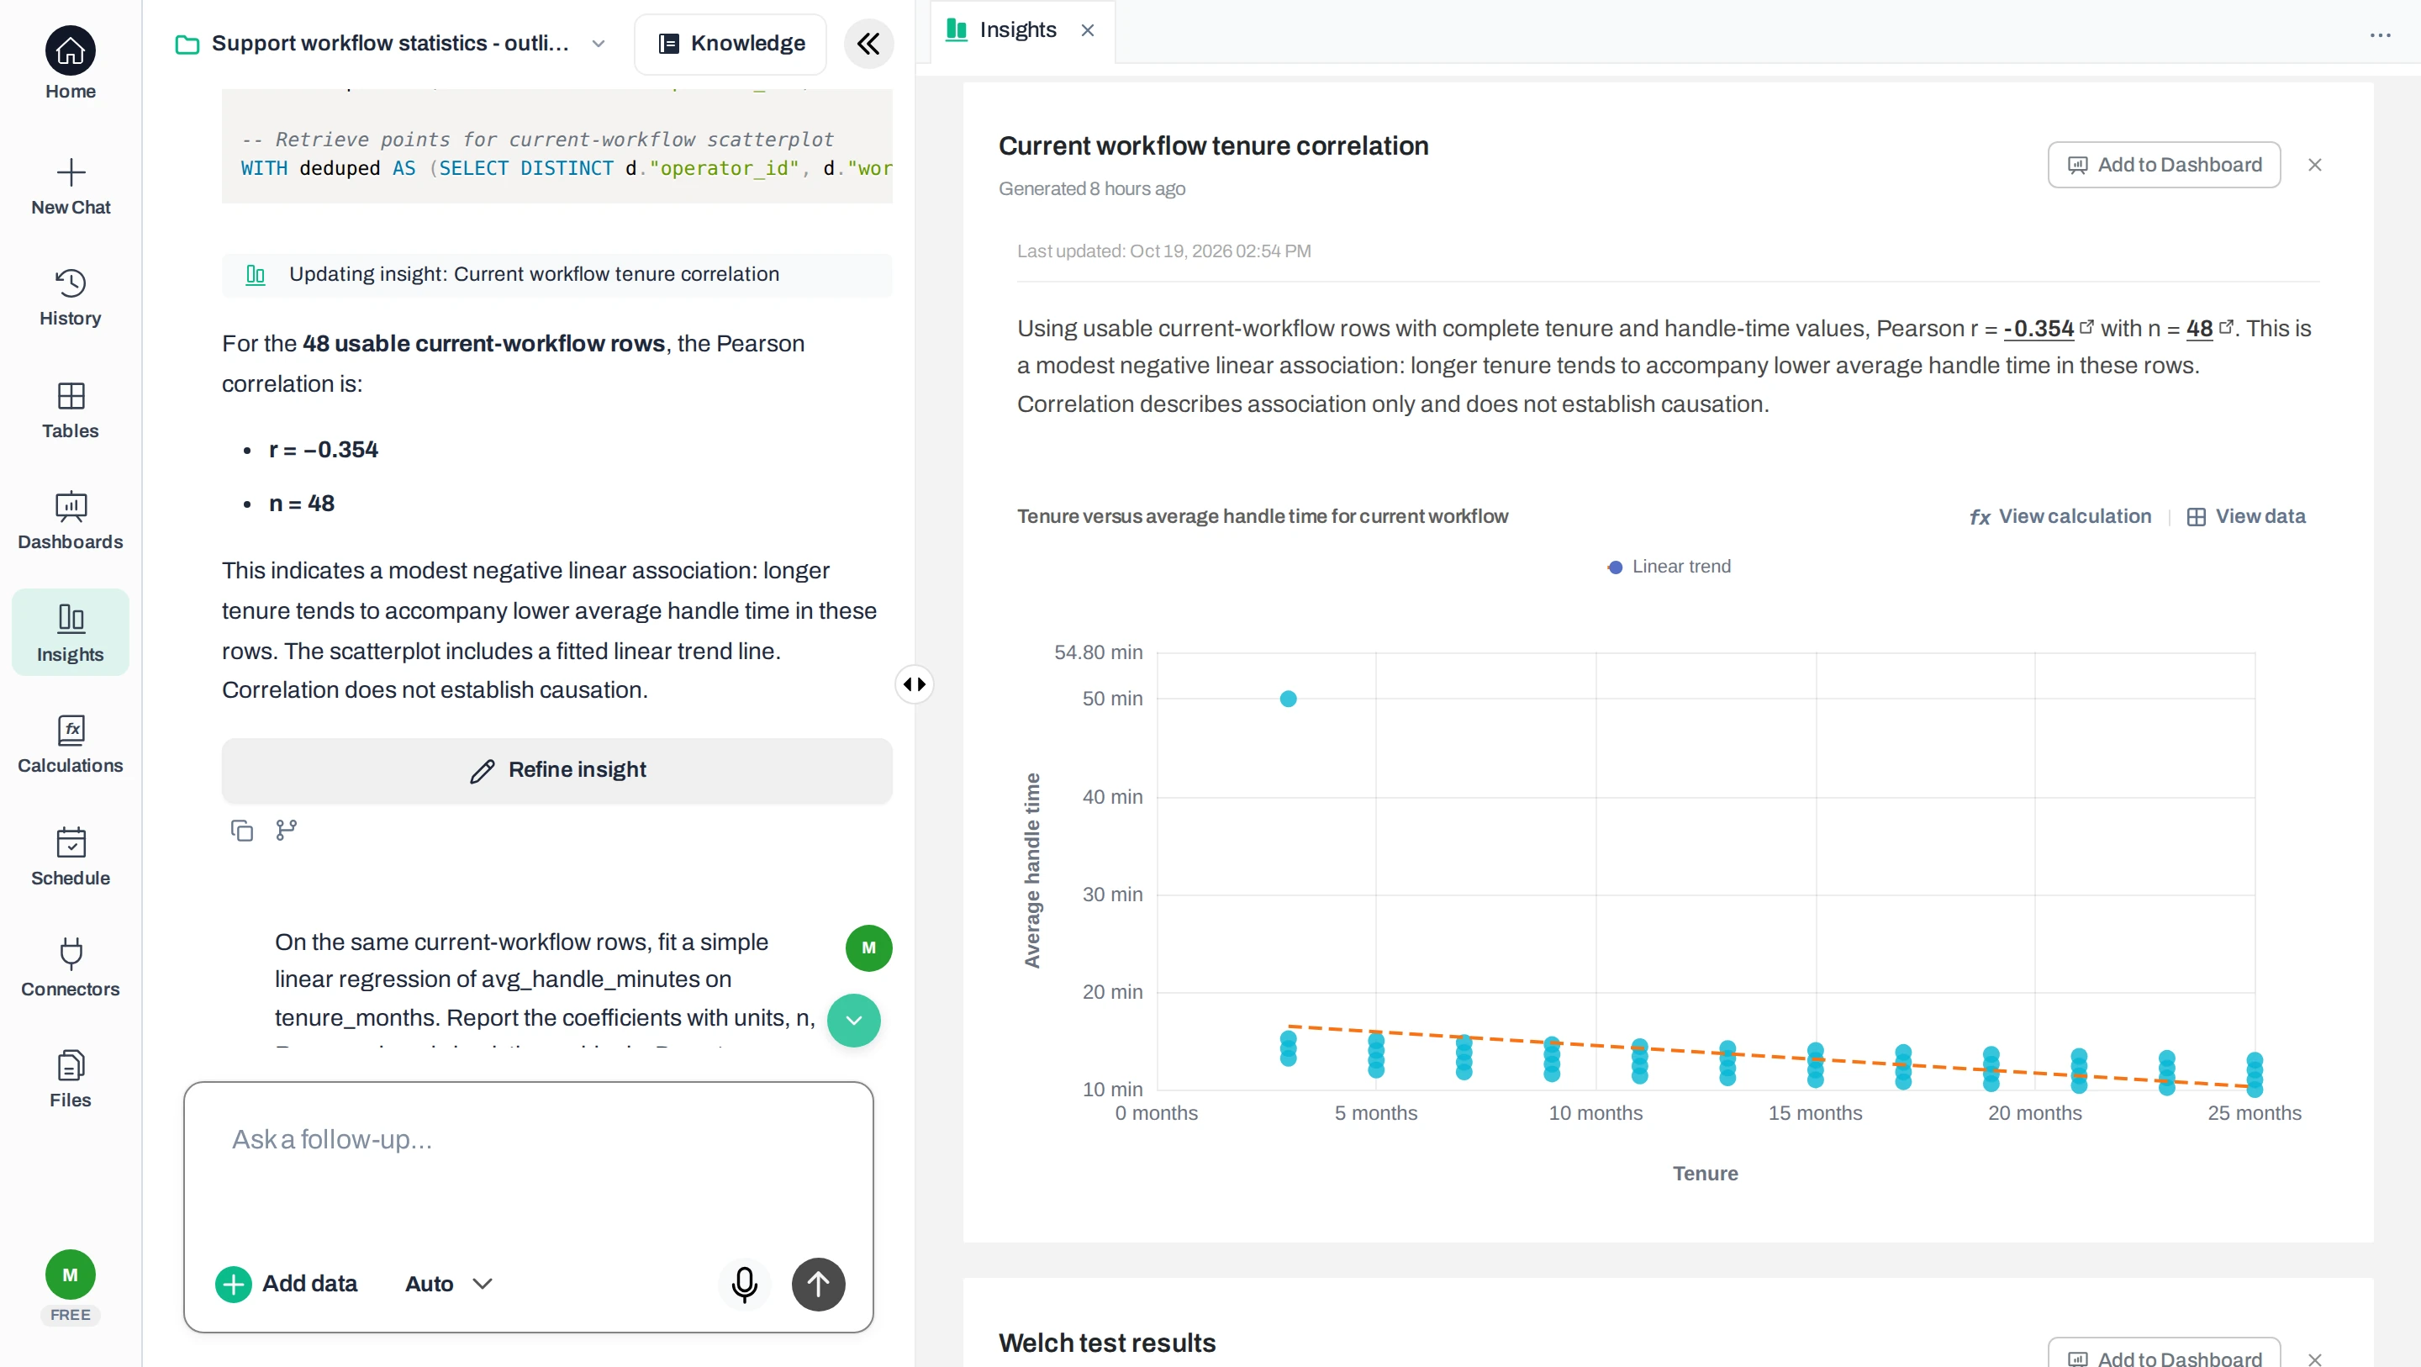Add tenure correlation insight to Dashboard
The height and width of the screenshot is (1367, 2421).
2164,165
